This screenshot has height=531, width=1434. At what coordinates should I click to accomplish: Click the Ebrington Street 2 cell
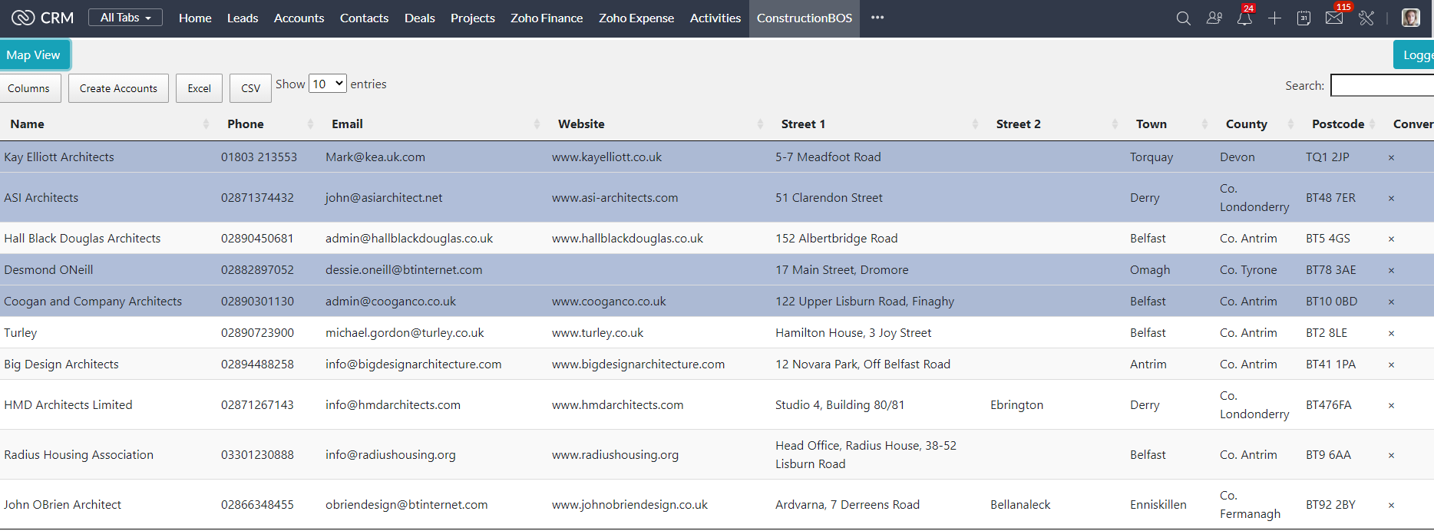[1016, 404]
